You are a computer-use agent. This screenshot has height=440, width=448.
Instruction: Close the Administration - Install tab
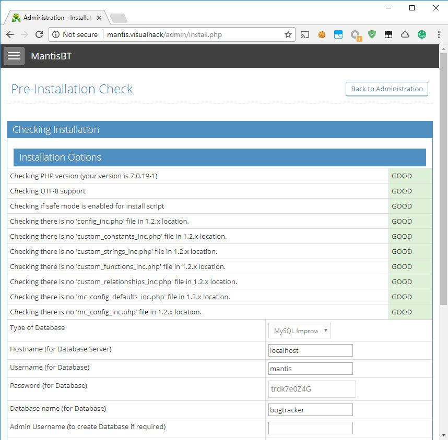click(x=99, y=18)
